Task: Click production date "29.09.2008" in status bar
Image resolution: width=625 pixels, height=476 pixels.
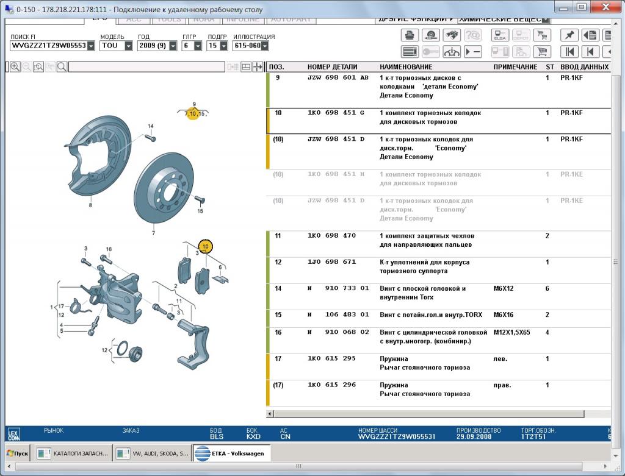Action: tap(474, 436)
